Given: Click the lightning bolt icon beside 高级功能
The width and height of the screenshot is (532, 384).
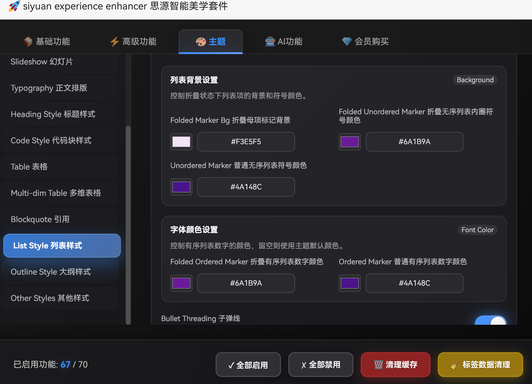Looking at the screenshot, I should 115,42.
